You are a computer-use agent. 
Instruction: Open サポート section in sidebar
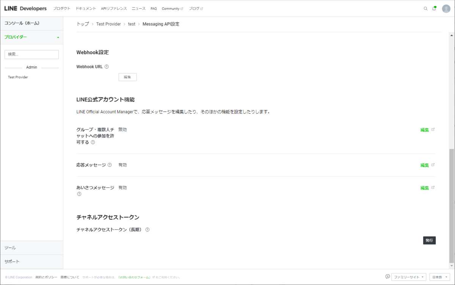[31, 262]
